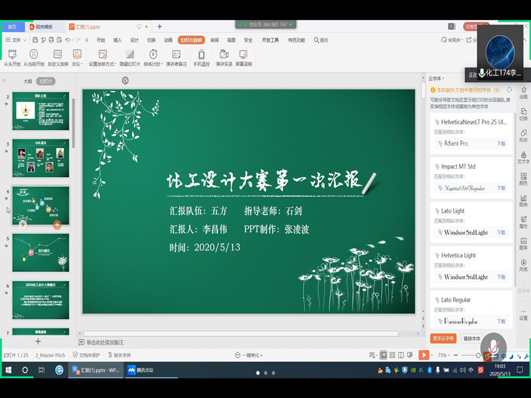The image size is (531, 398).
Task: Click the 更多云字体 button
Action: point(443,338)
